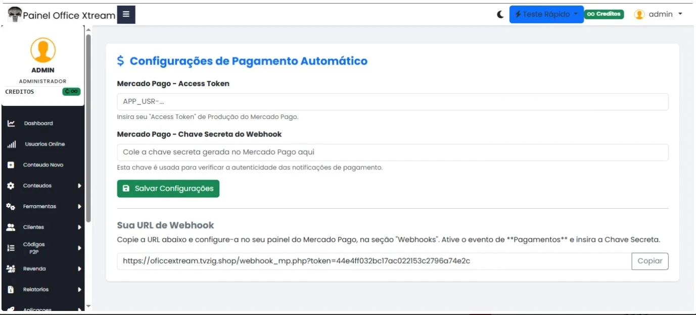The width and height of the screenshot is (696, 315).
Task: Click the Mercado Pago Access Token field
Action: tap(392, 102)
